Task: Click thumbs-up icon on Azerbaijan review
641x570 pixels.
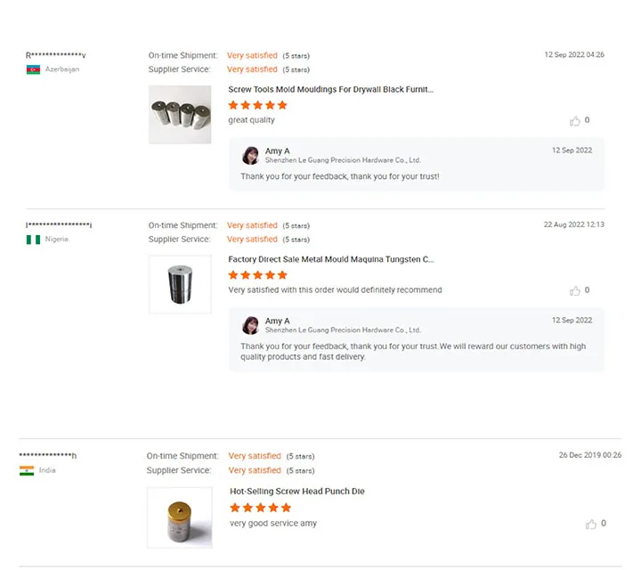Action: pyautogui.click(x=575, y=121)
